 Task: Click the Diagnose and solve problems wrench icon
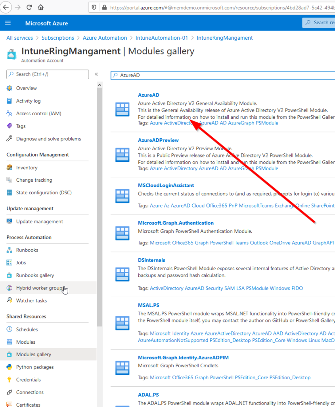(10, 139)
